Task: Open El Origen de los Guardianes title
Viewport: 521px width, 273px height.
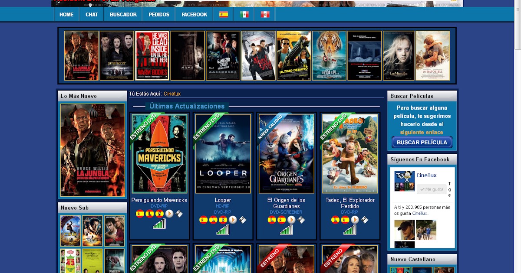Action: point(286,203)
